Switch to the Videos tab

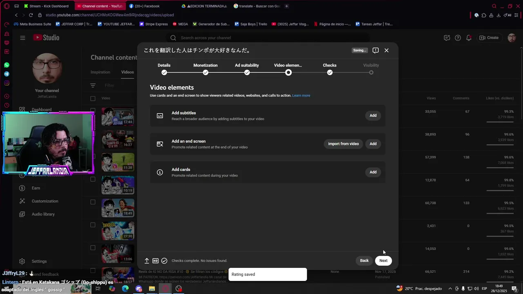point(127,72)
